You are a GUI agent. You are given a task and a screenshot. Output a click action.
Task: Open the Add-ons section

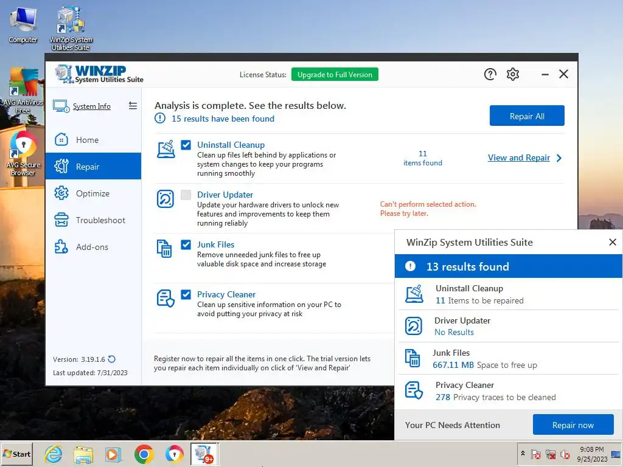click(93, 247)
